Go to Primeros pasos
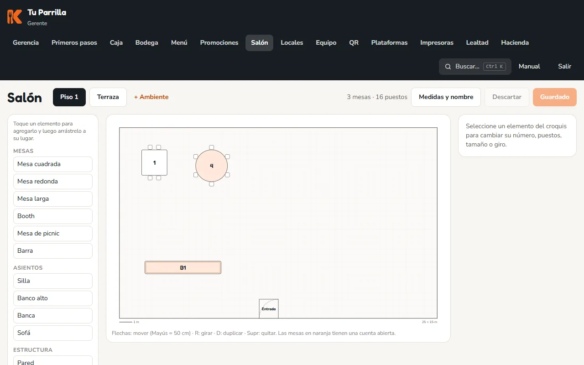 point(74,43)
